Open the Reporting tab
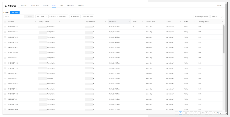Screen dimensions: 230x117 (81, 5)
